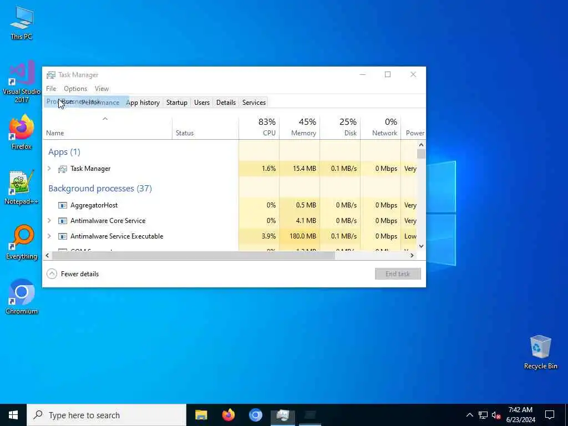Switch to the Users tab
The width and height of the screenshot is (568, 426).
point(202,103)
